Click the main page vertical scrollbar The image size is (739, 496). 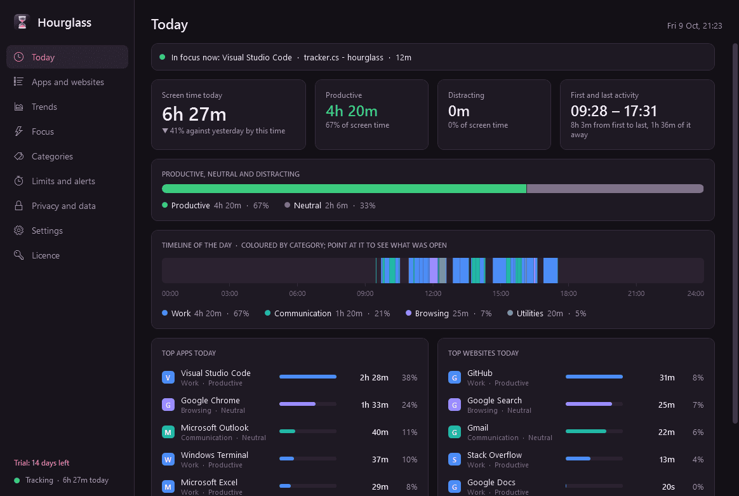tap(735, 233)
